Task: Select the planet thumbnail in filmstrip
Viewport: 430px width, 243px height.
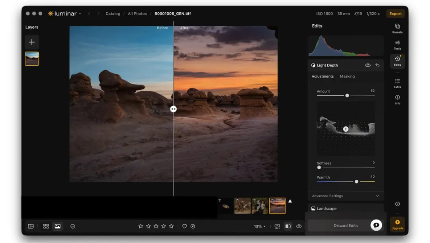Action: point(226,206)
